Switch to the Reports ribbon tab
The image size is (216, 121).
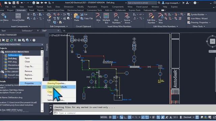point(40,10)
